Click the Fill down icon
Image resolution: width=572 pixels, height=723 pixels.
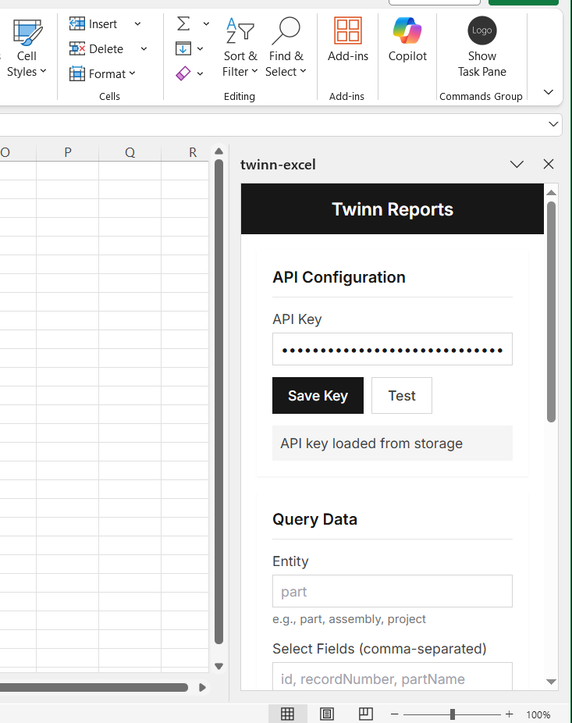pos(183,48)
